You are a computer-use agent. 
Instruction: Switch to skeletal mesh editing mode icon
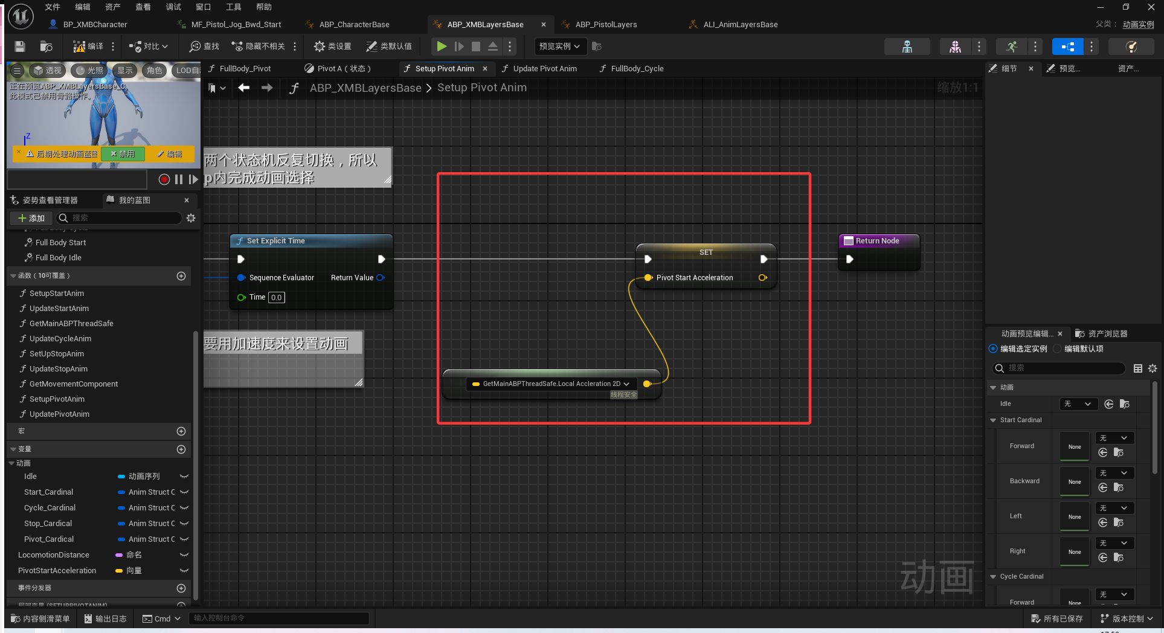point(955,47)
